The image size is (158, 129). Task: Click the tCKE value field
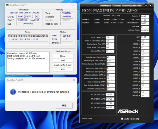point(145,41)
